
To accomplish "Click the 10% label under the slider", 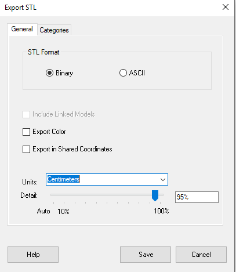I will click(x=63, y=211).
